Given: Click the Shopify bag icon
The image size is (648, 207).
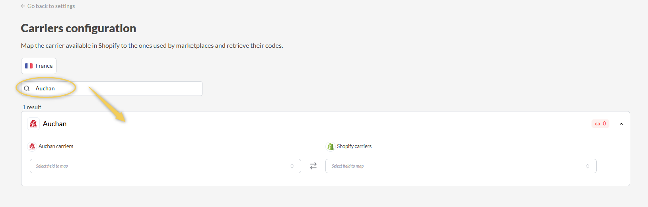Looking at the screenshot, I should point(330,146).
